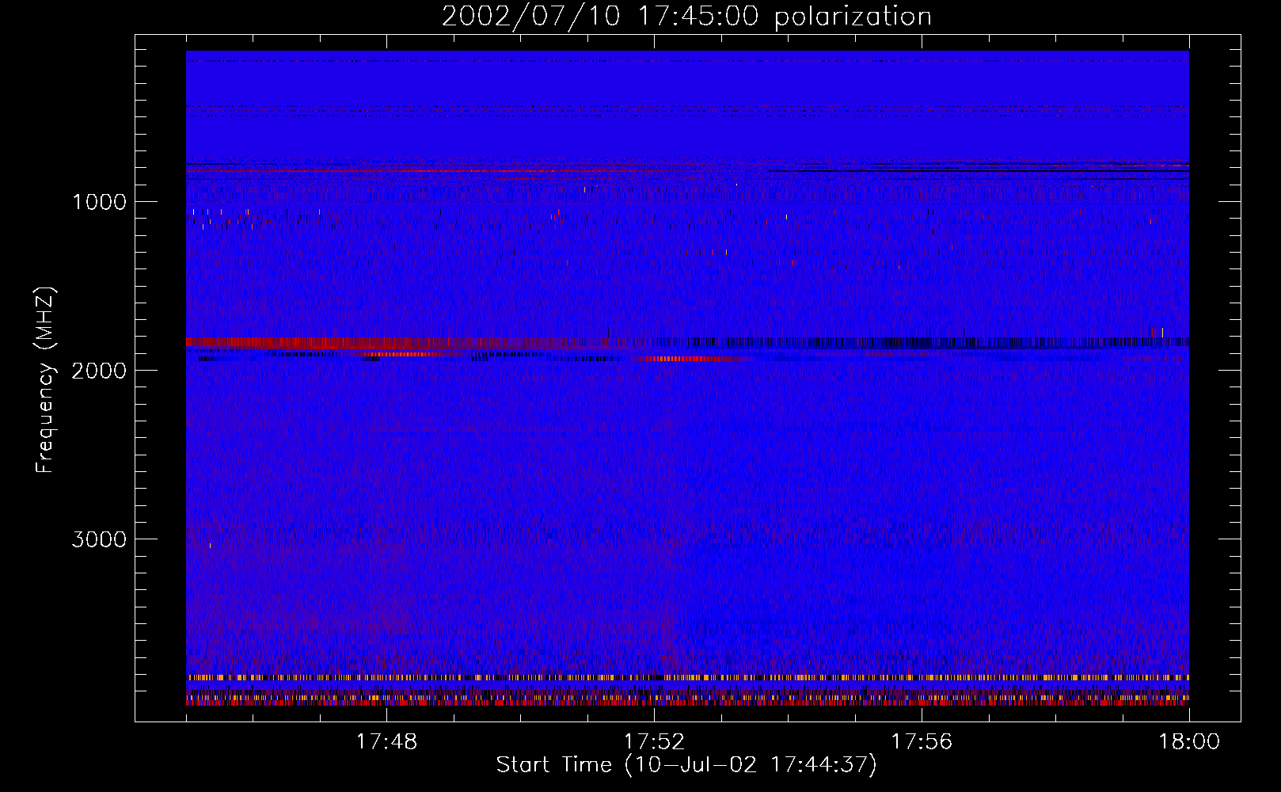
Task: Click the 18:00 time tick label
Action: (x=1189, y=742)
